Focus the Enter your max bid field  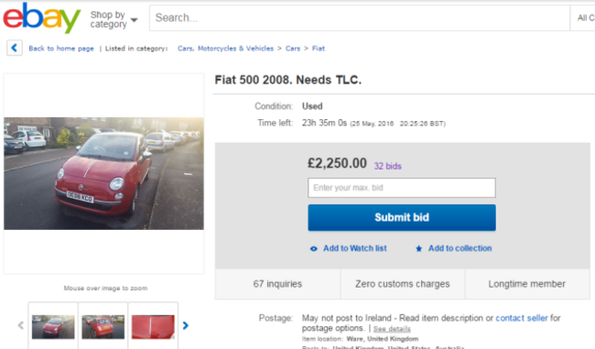coord(402,188)
